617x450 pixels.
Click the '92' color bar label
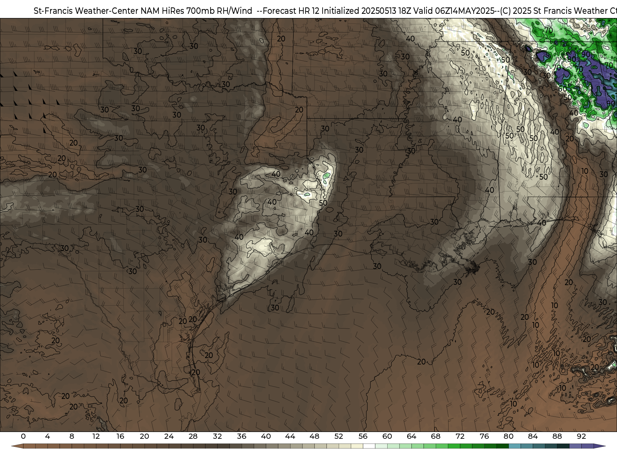pos(581,437)
